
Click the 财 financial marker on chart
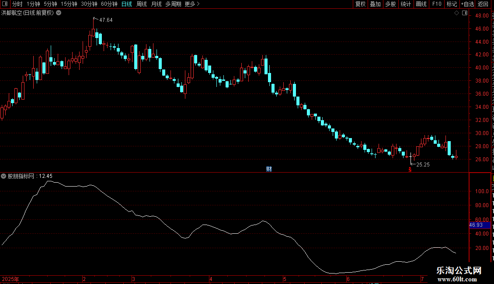click(x=269, y=169)
